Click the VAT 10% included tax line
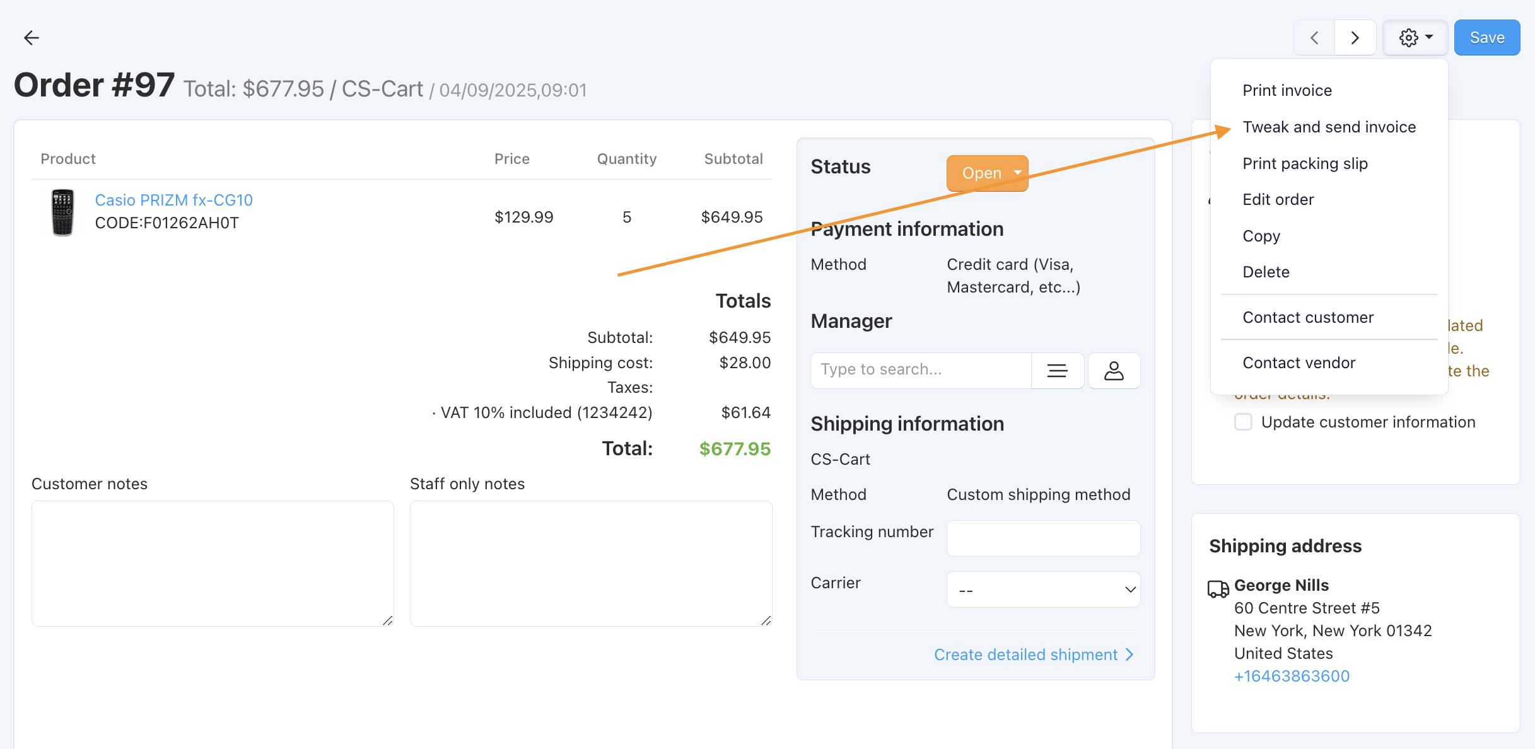The image size is (1535, 749). [x=542, y=412]
